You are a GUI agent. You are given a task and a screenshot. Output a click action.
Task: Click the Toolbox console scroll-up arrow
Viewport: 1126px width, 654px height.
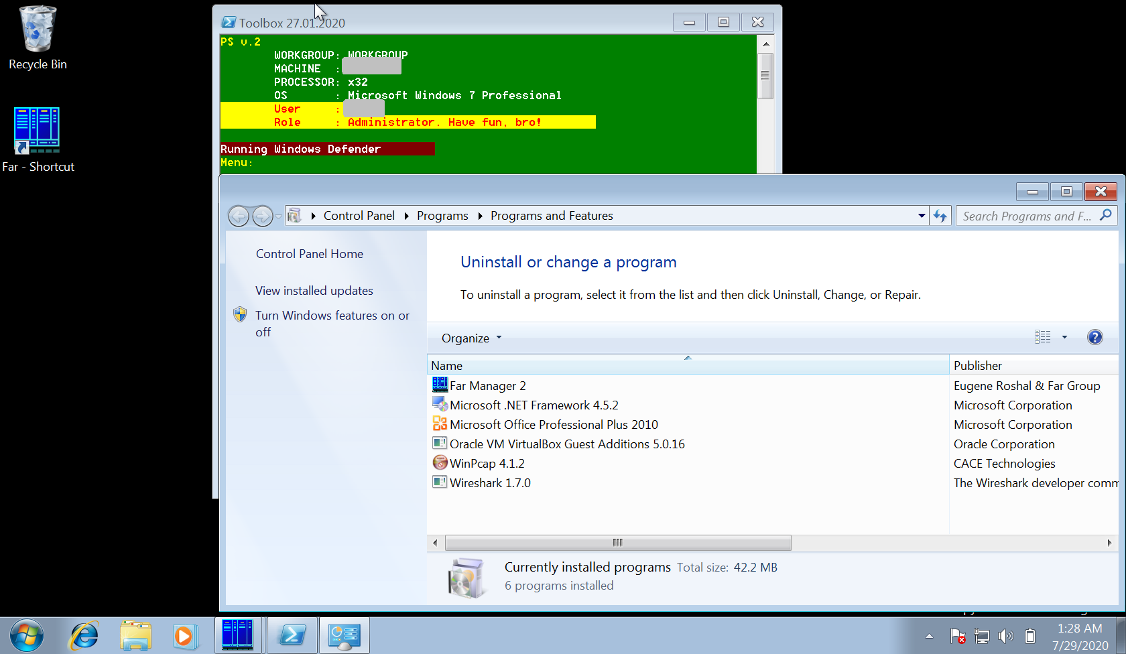(765, 44)
